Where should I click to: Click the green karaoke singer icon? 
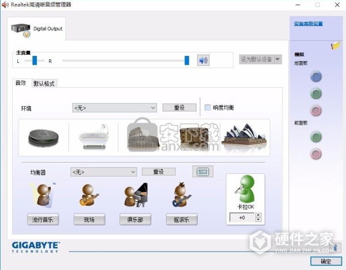(246, 188)
